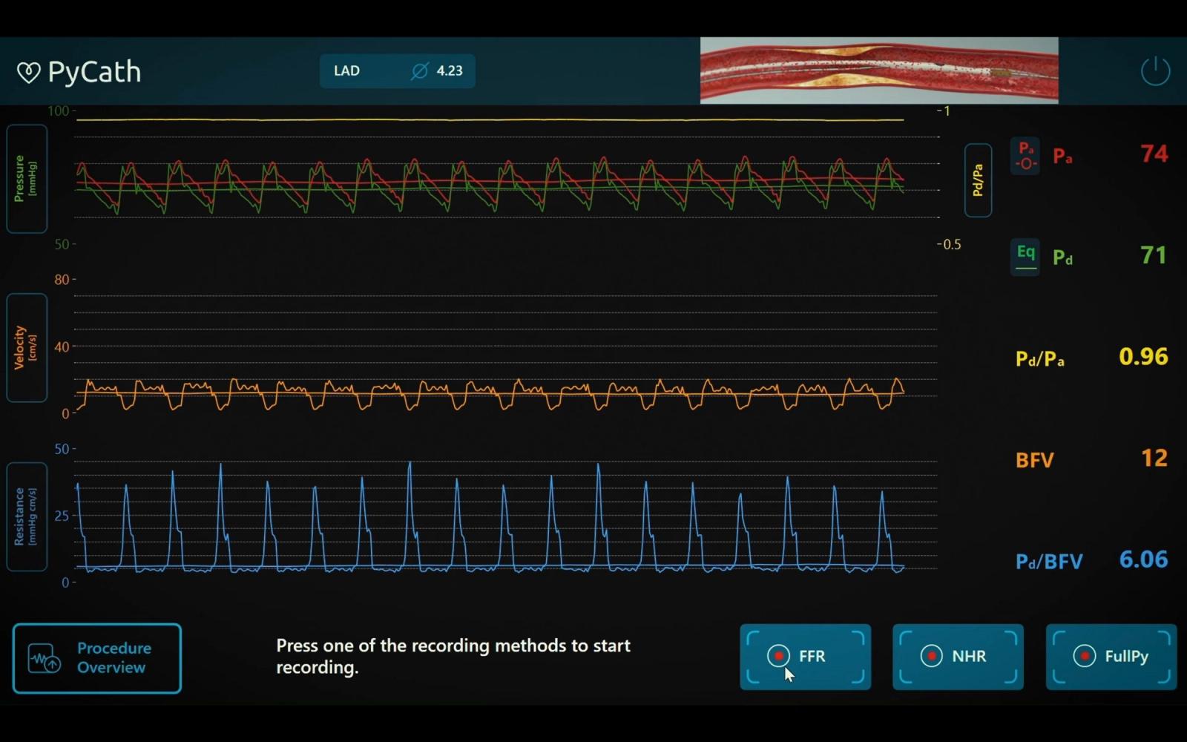Click the recording instruction message
Viewport: 1187px width, 742px height.
click(453, 657)
